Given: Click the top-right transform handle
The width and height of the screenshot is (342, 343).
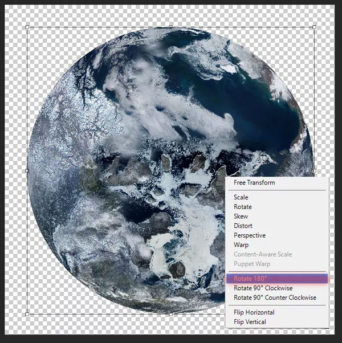Looking at the screenshot, I should tap(314, 27).
